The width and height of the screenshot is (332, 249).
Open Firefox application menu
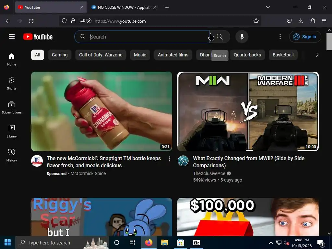[324, 21]
